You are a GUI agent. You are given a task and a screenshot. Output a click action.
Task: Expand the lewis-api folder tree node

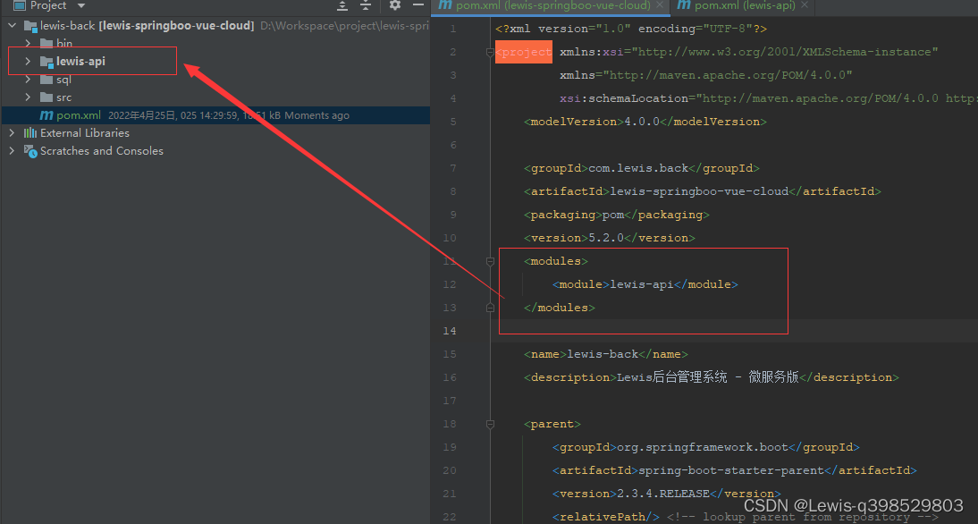point(28,61)
